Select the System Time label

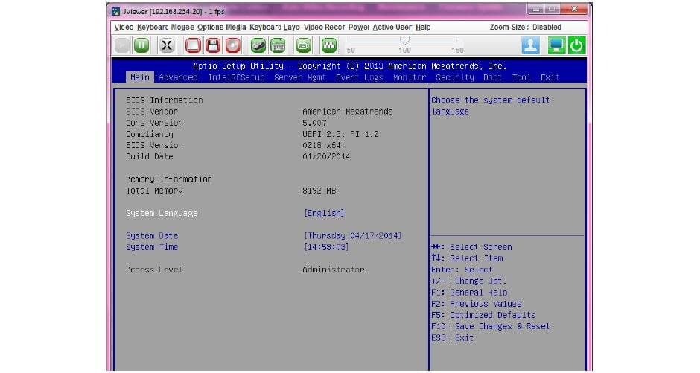(152, 247)
